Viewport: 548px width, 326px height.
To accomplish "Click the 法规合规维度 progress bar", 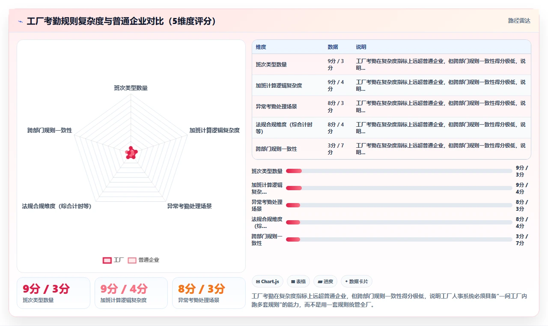I will coord(399,222).
